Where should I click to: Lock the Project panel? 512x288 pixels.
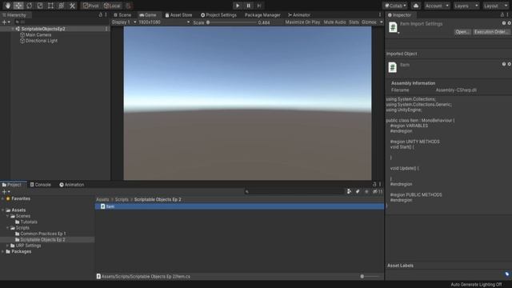(374, 185)
